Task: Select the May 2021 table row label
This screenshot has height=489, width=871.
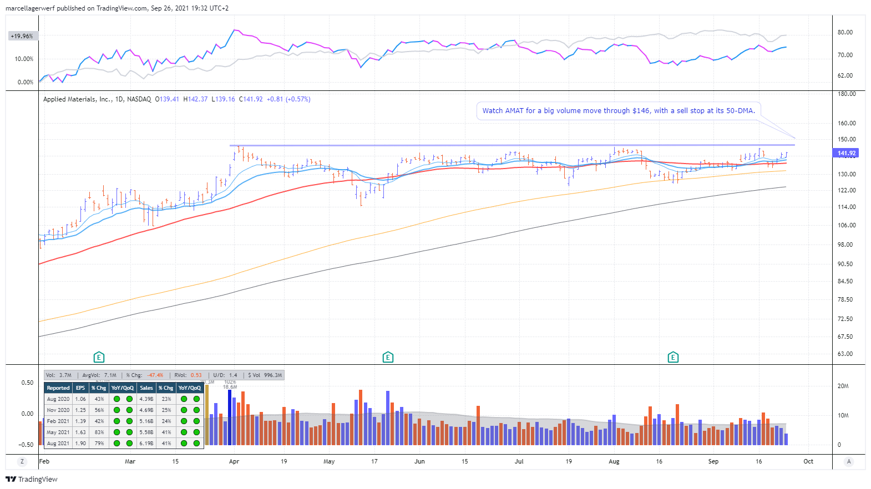Action: pyautogui.click(x=58, y=432)
